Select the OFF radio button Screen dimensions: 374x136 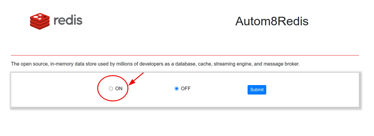click(176, 89)
